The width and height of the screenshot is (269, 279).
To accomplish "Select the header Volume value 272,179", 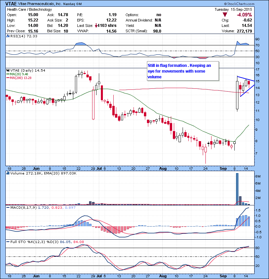I will (244, 31).
